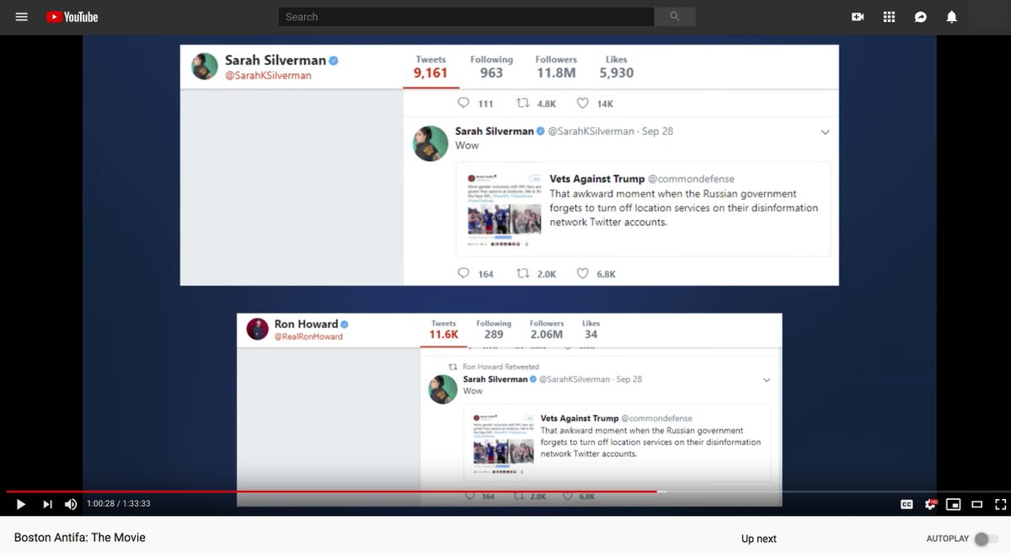Select Sarah Silverman's Following 963 tab
The height and width of the screenshot is (553, 1011).
pyautogui.click(x=491, y=67)
